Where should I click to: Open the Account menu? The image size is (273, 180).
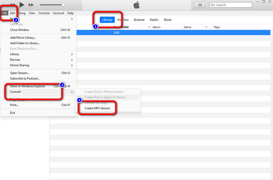coord(59,13)
